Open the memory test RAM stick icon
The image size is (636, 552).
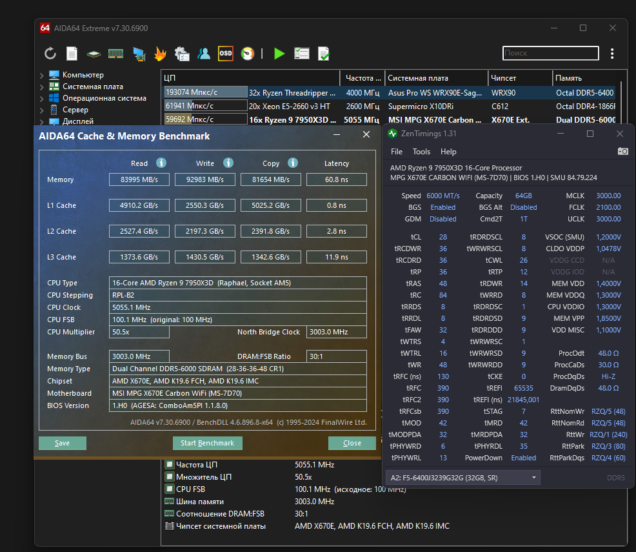pos(115,54)
